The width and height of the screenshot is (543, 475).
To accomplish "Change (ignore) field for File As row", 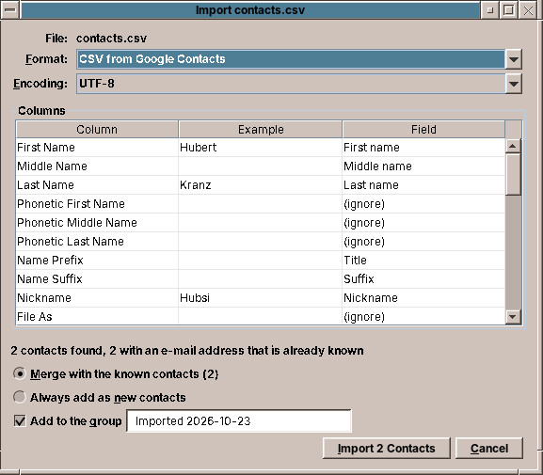I will click(x=423, y=316).
